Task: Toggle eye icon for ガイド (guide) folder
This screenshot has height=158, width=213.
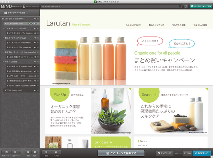Action: [35, 62]
